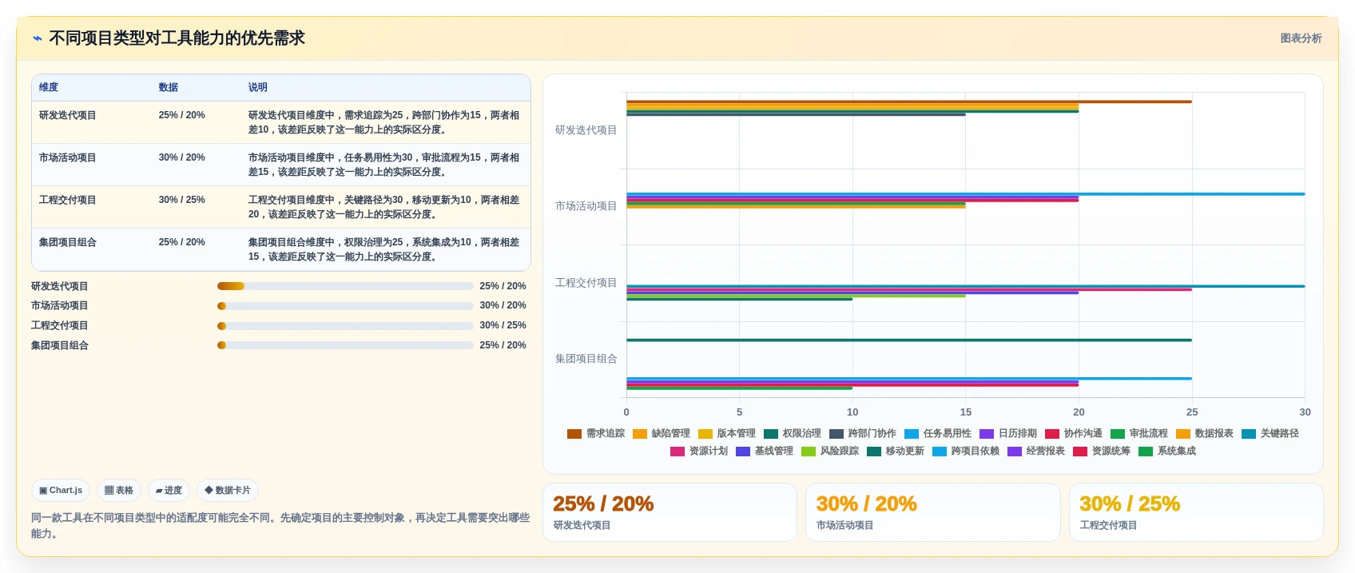Click the 跨项目依赖 legend item
Image resolution: width=1355 pixels, height=573 pixels.
[966, 451]
